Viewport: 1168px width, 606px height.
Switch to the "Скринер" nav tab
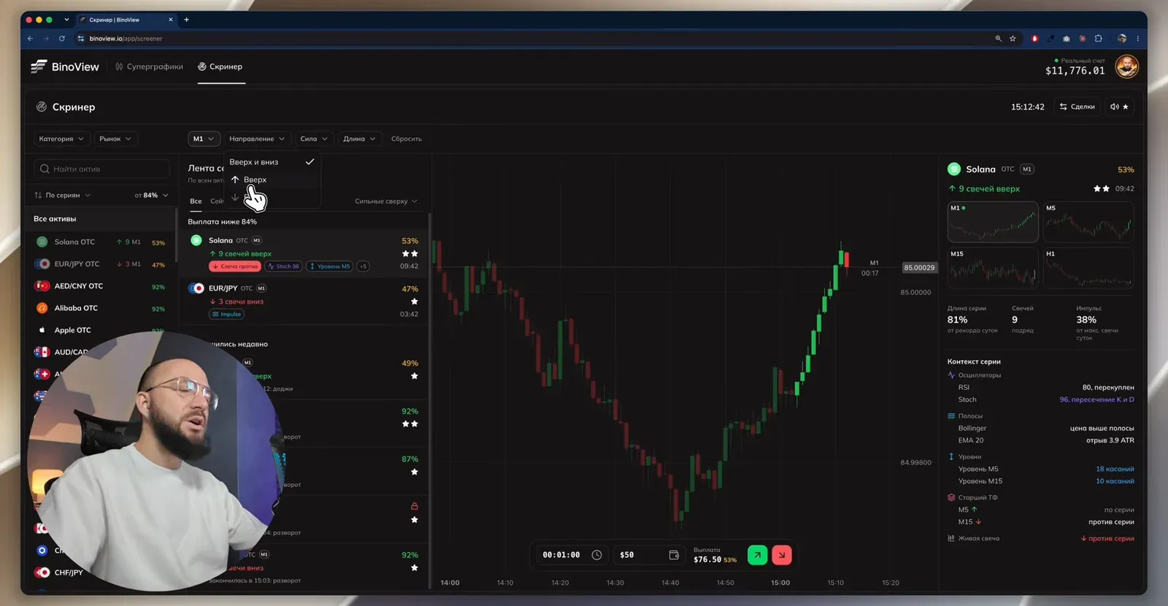coord(220,66)
